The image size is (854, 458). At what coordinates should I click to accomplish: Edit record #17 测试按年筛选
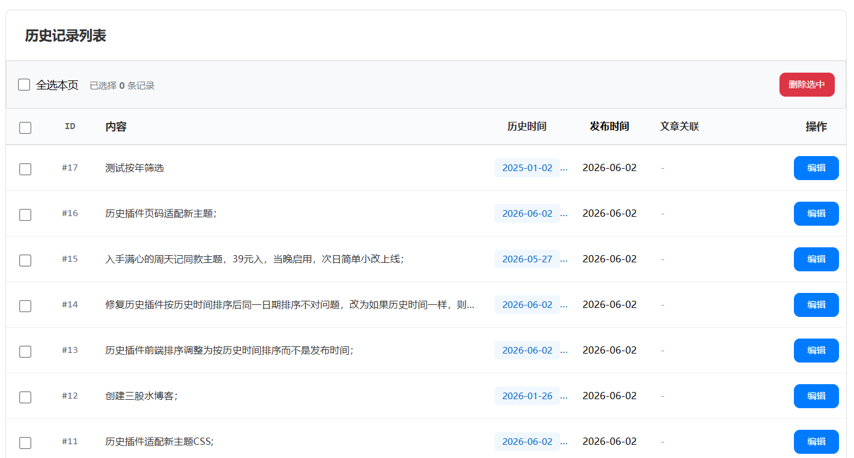tap(816, 168)
